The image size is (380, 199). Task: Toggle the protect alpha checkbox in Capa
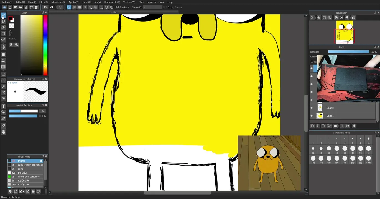tap(312, 62)
